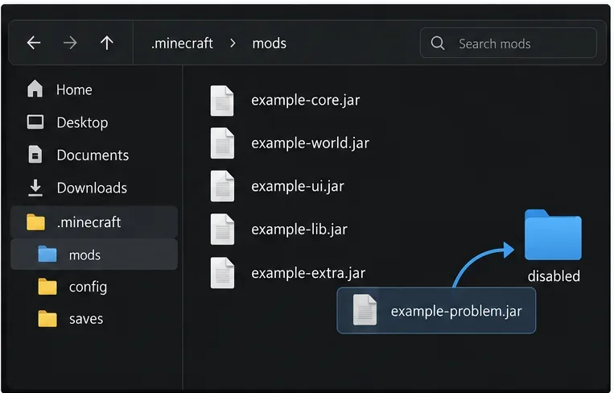This screenshot has height=393, width=614.
Task: Click the blue mods folder icon in sidebar
Action: 47,254
